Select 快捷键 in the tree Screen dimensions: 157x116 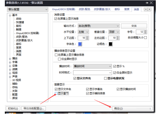[x=20, y=22]
